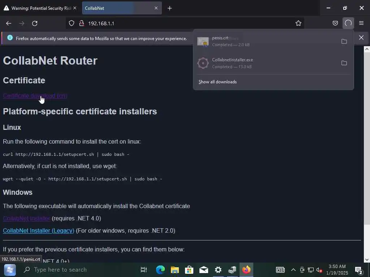Go back to the previous page
Screen dimensions: 370x277
9,23
